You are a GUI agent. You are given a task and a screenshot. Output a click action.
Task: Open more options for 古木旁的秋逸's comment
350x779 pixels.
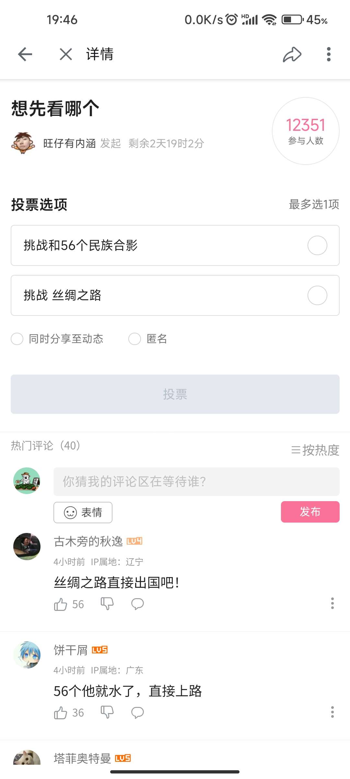coord(332,603)
